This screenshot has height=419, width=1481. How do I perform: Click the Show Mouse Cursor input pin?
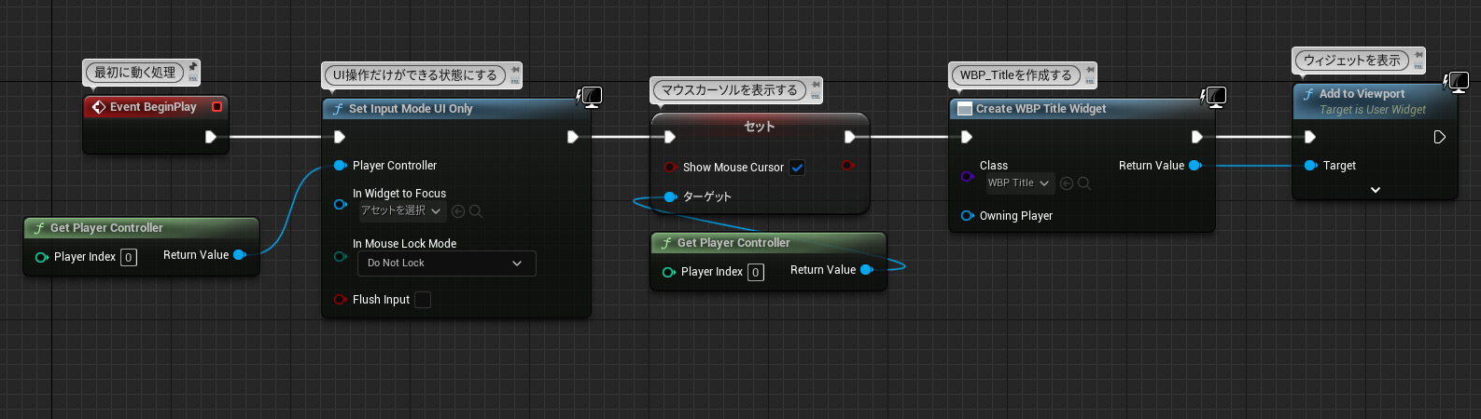click(x=669, y=168)
